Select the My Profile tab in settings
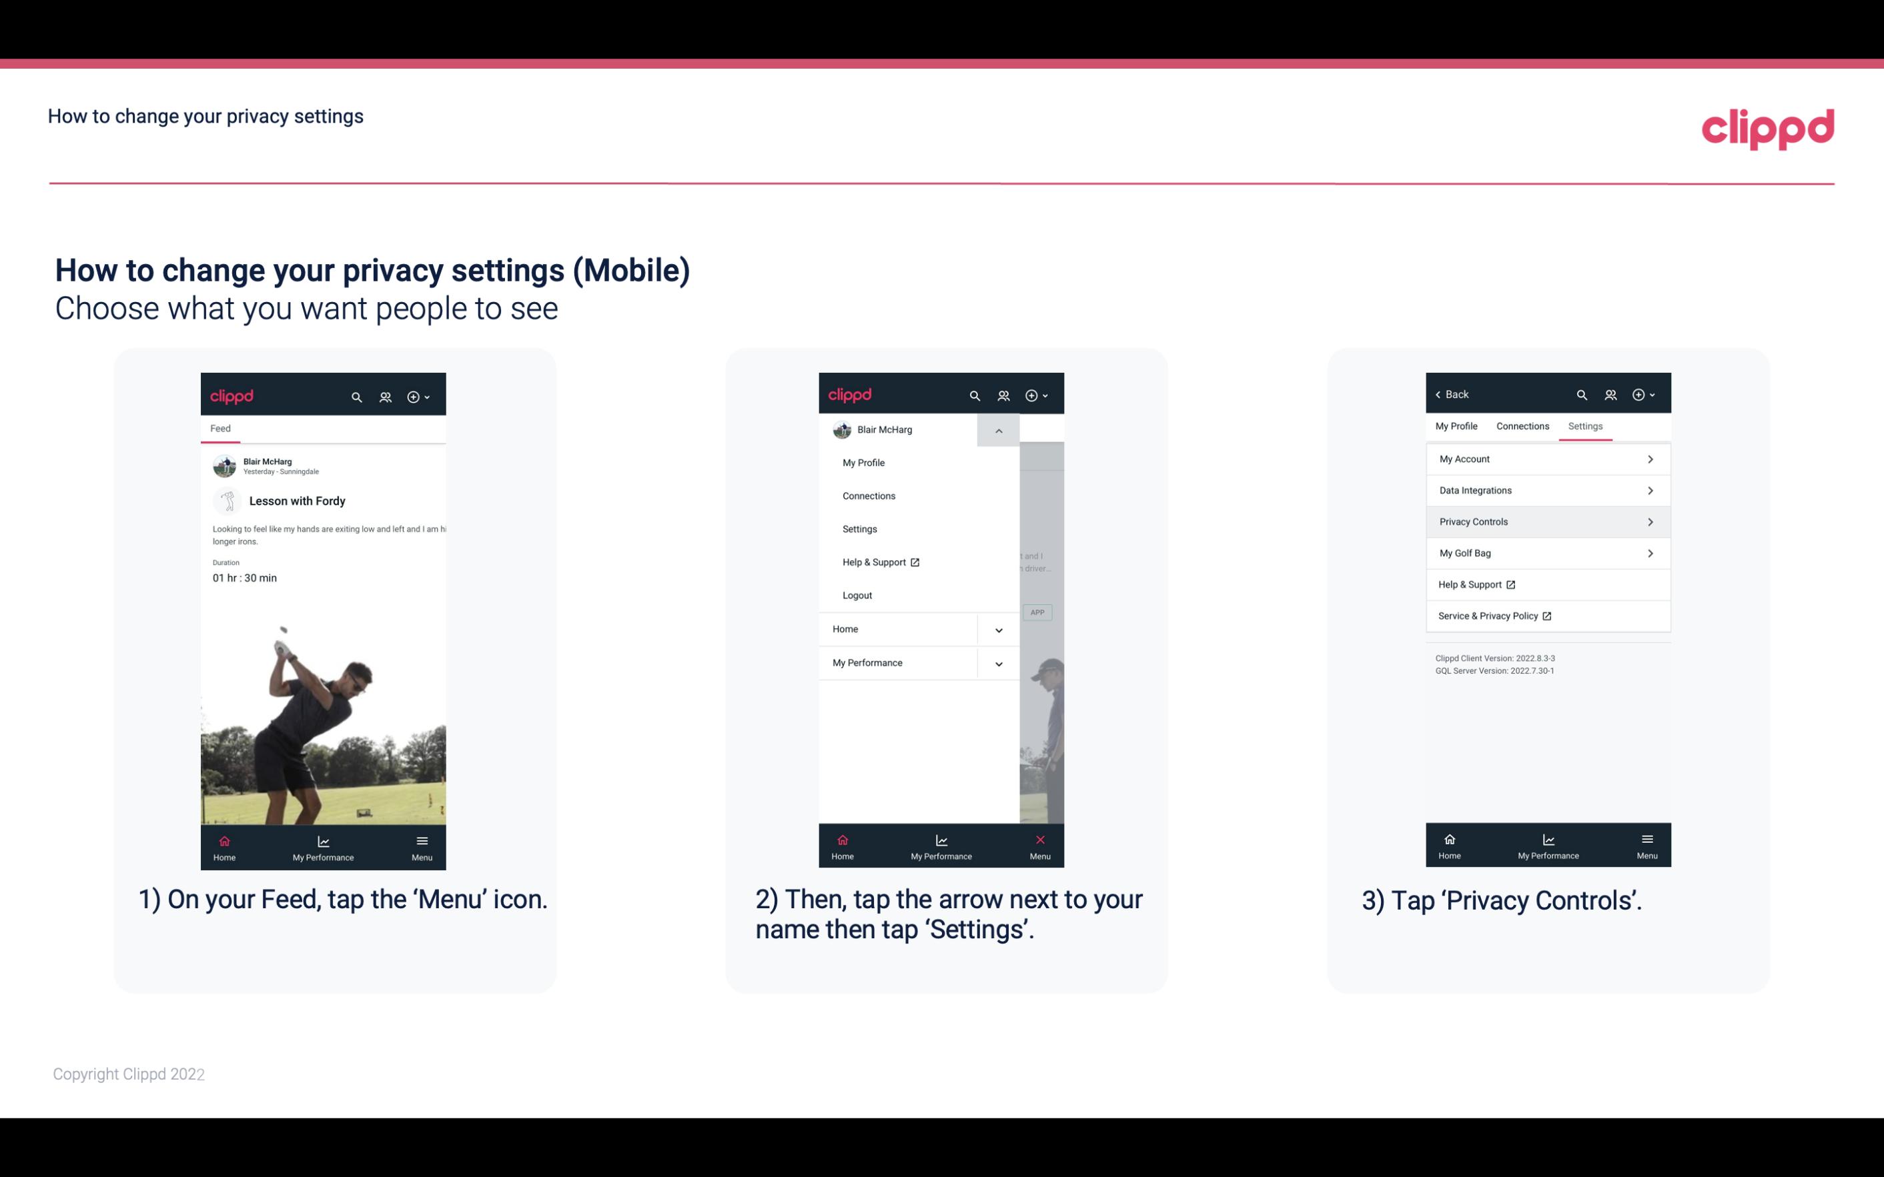This screenshot has height=1177, width=1884. pyautogui.click(x=1458, y=425)
